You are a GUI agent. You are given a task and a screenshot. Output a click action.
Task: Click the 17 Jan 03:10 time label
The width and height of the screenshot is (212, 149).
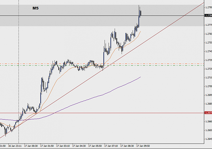pos(63,146)
